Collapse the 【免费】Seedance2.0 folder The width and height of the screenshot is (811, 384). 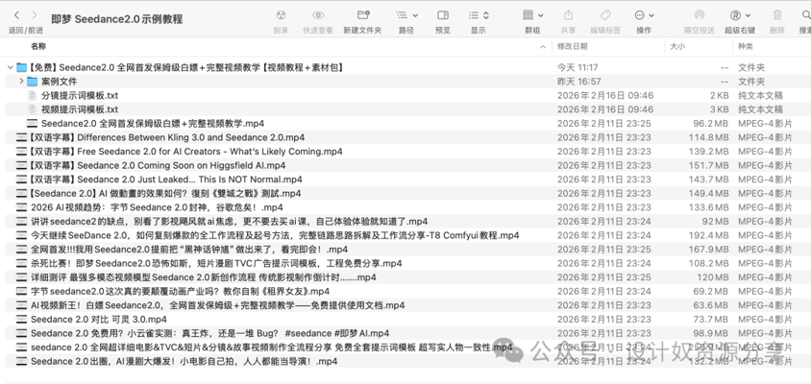click(10, 67)
